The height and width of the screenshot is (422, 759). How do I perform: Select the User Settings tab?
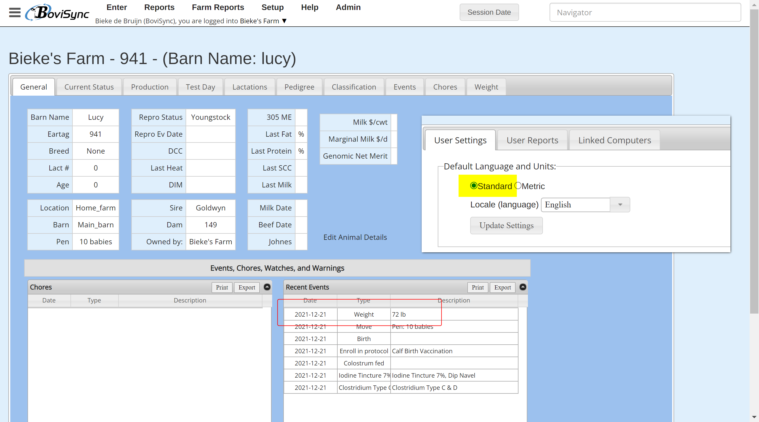coord(460,140)
